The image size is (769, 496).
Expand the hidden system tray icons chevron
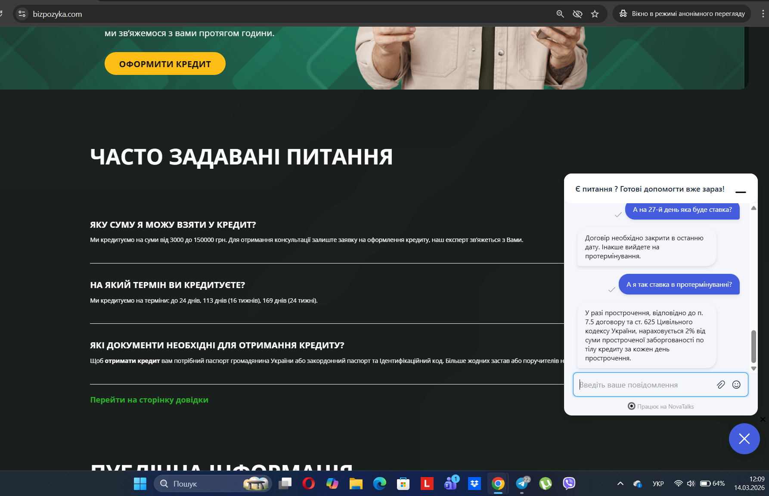[x=620, y=484]
